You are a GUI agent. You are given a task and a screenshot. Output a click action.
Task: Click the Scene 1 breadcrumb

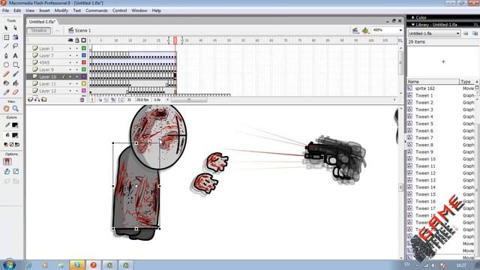pos(79,31)
